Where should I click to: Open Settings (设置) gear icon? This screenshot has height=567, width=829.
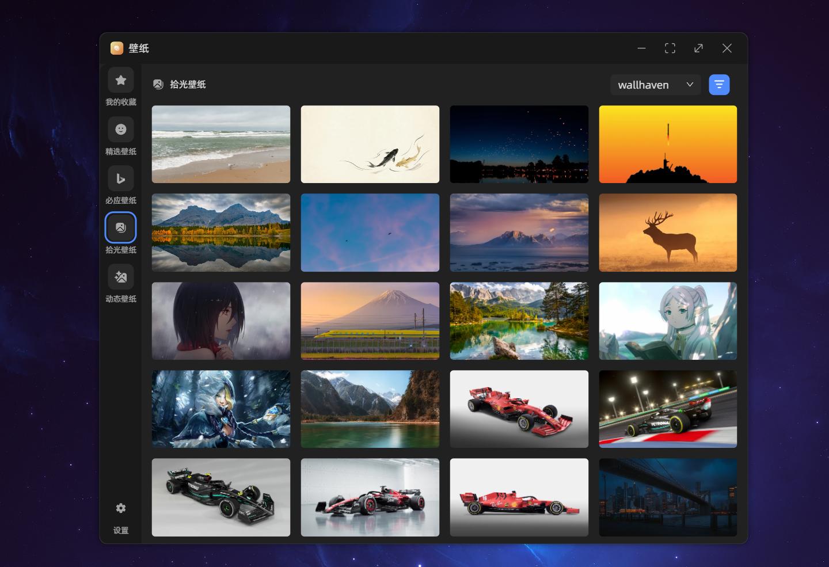(x=120, y=508)
